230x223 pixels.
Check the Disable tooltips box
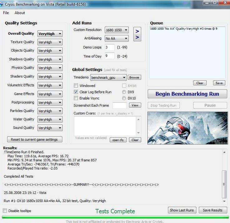[5, 210]
